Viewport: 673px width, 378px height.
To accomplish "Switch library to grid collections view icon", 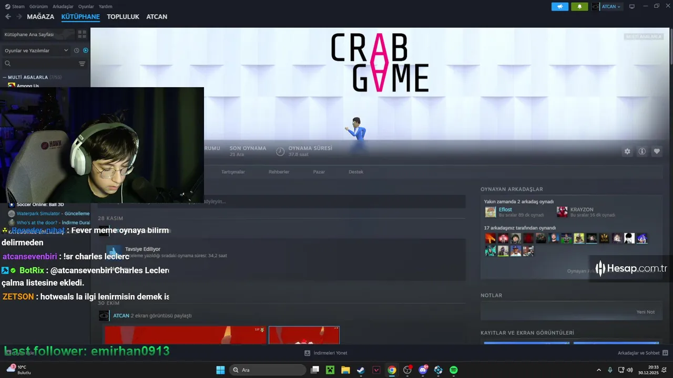I will (x=82, y=34).
